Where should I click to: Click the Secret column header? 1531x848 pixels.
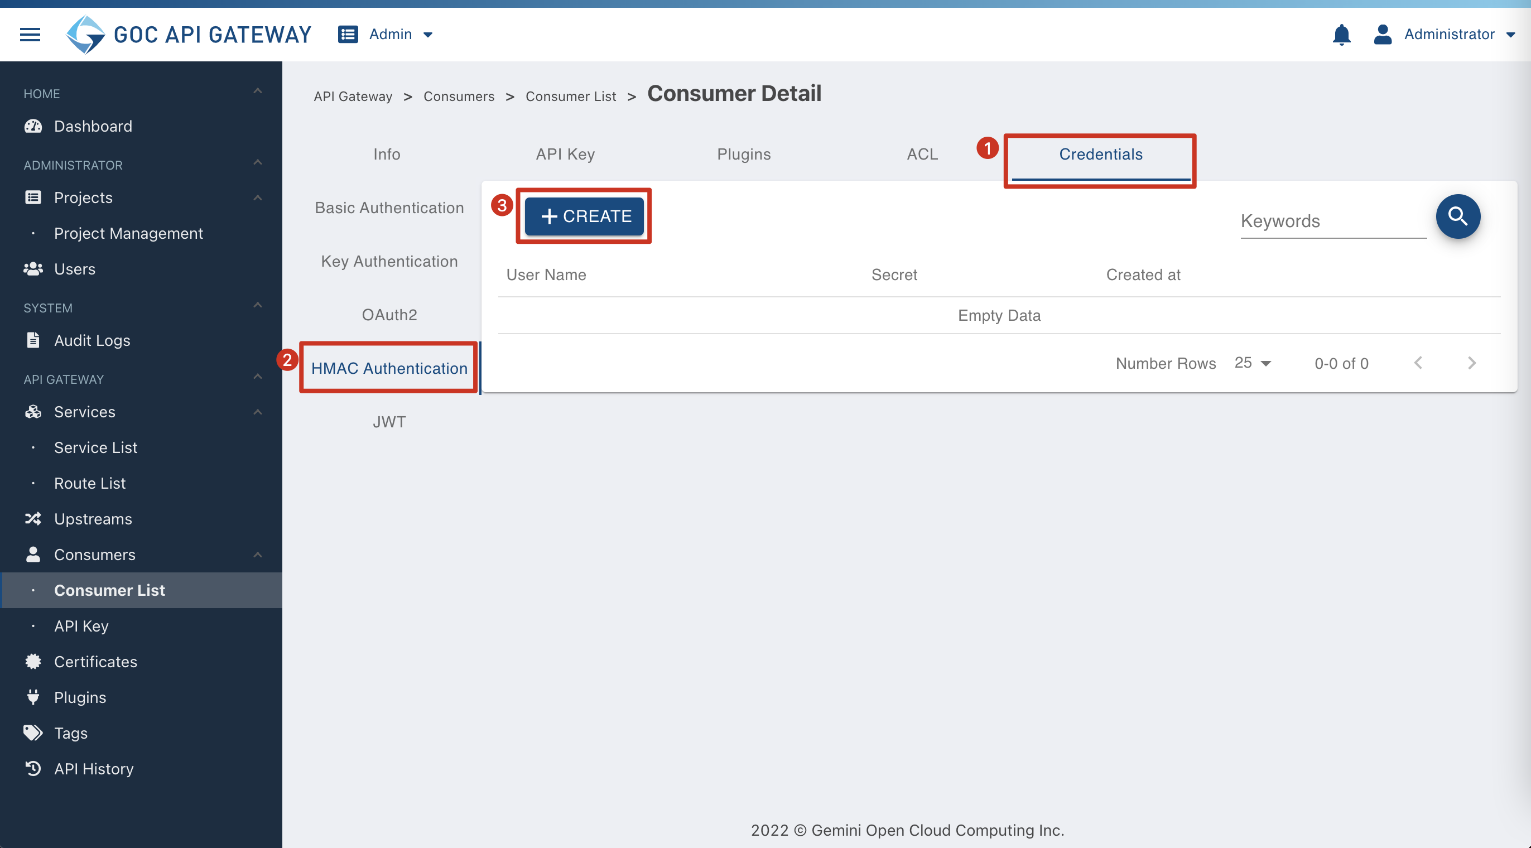pyautogui.click(x=894, y=274)
